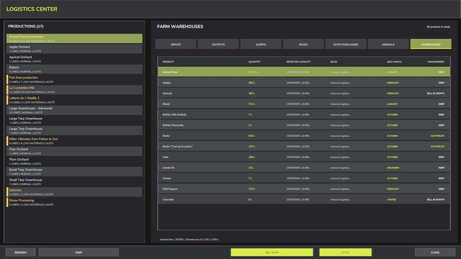Open the Rules tab
This screenshot has width=461, height=259.
pos(303,44)
